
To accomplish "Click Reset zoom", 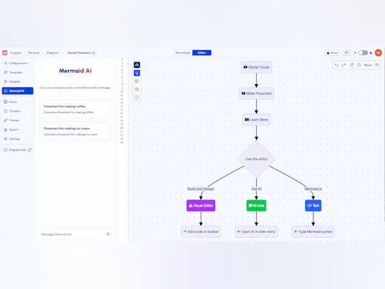I will tap(368, 65).
